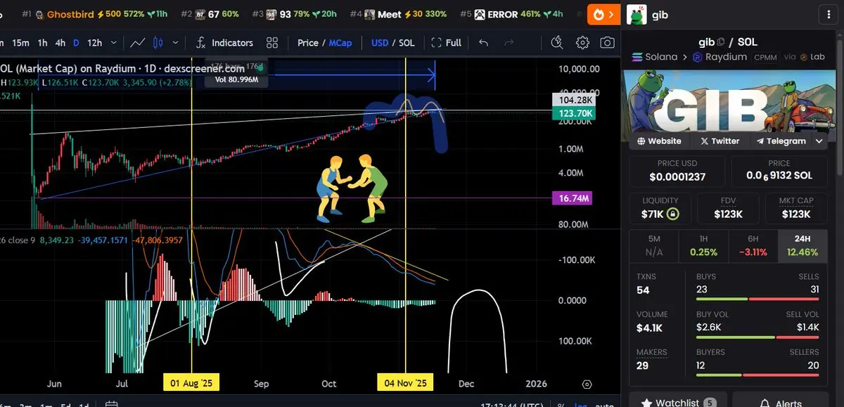Click the gib frog token avatar
844x407 pixels.
coord(637,14)
